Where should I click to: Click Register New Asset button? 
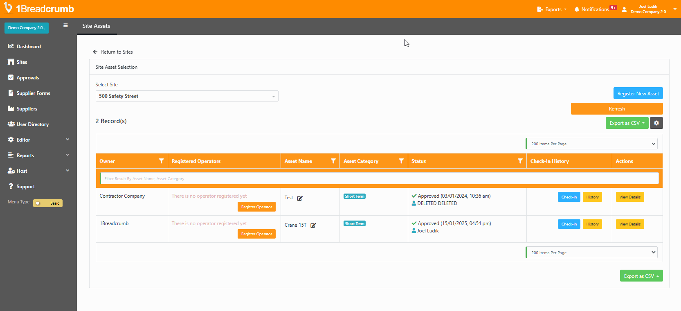(x=638, y=93)
